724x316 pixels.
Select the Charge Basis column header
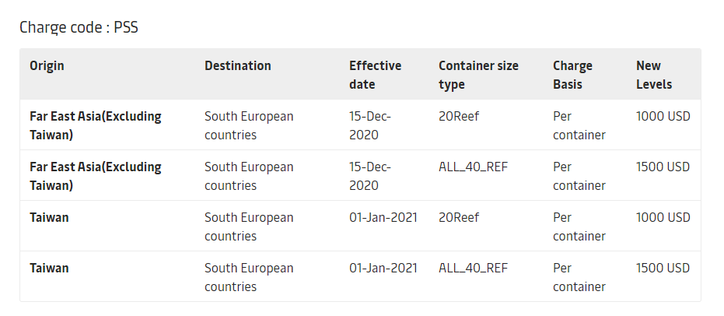(572, 75)
